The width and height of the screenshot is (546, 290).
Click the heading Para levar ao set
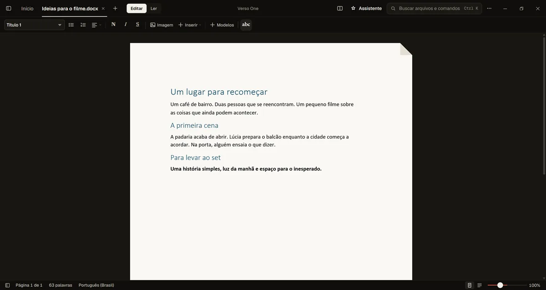(195, 158)
